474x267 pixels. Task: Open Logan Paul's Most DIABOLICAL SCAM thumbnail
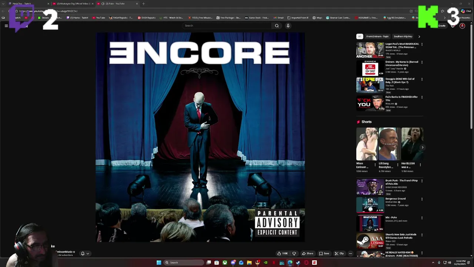(x=370, y=50)
